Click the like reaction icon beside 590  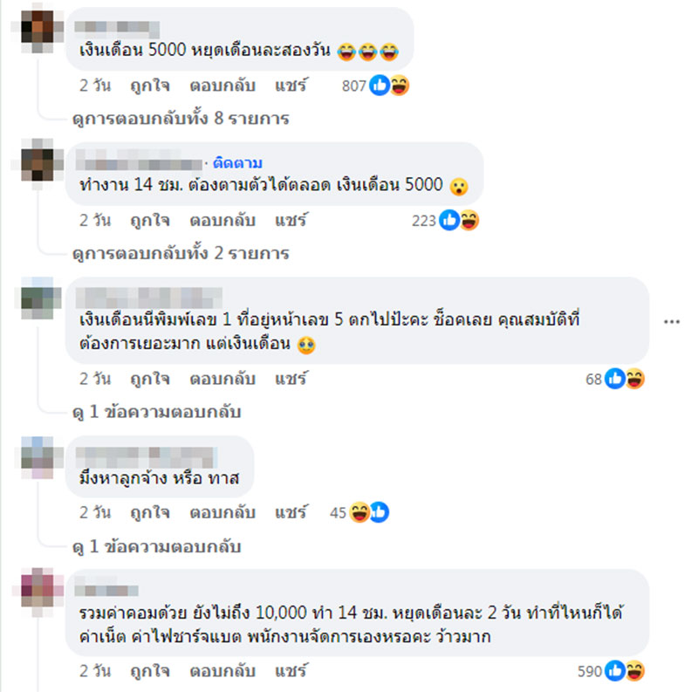click(615, 671)
